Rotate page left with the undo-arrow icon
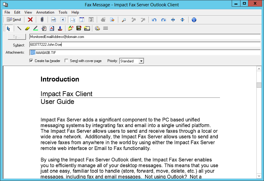This screenshot has width=264, height=181. (154, 20)
